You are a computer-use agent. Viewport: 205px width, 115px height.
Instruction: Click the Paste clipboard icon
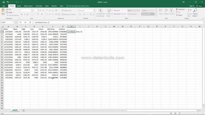point(3,11)
